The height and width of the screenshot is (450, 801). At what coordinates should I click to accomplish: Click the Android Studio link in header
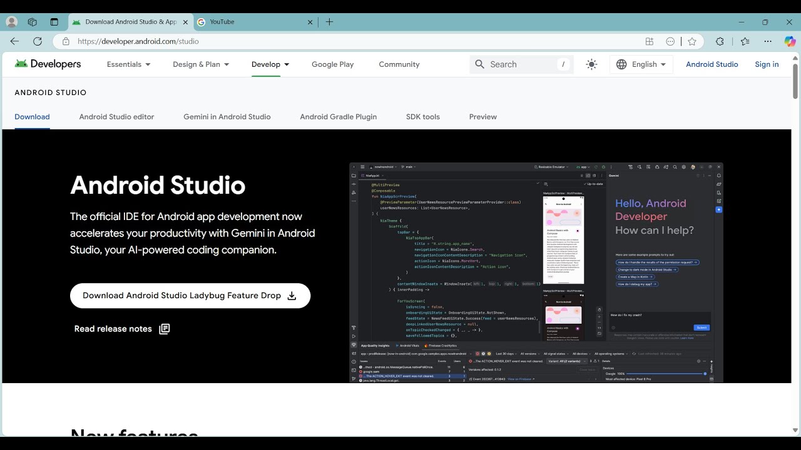click(x=712, y=64)
